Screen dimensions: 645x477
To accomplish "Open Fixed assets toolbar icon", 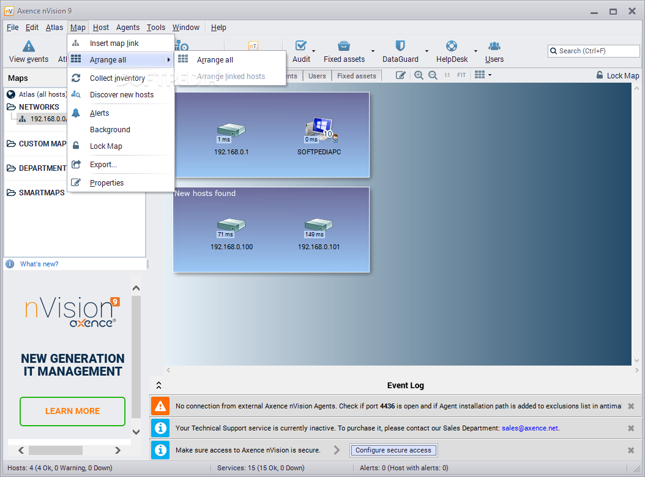I will [344, 46].
